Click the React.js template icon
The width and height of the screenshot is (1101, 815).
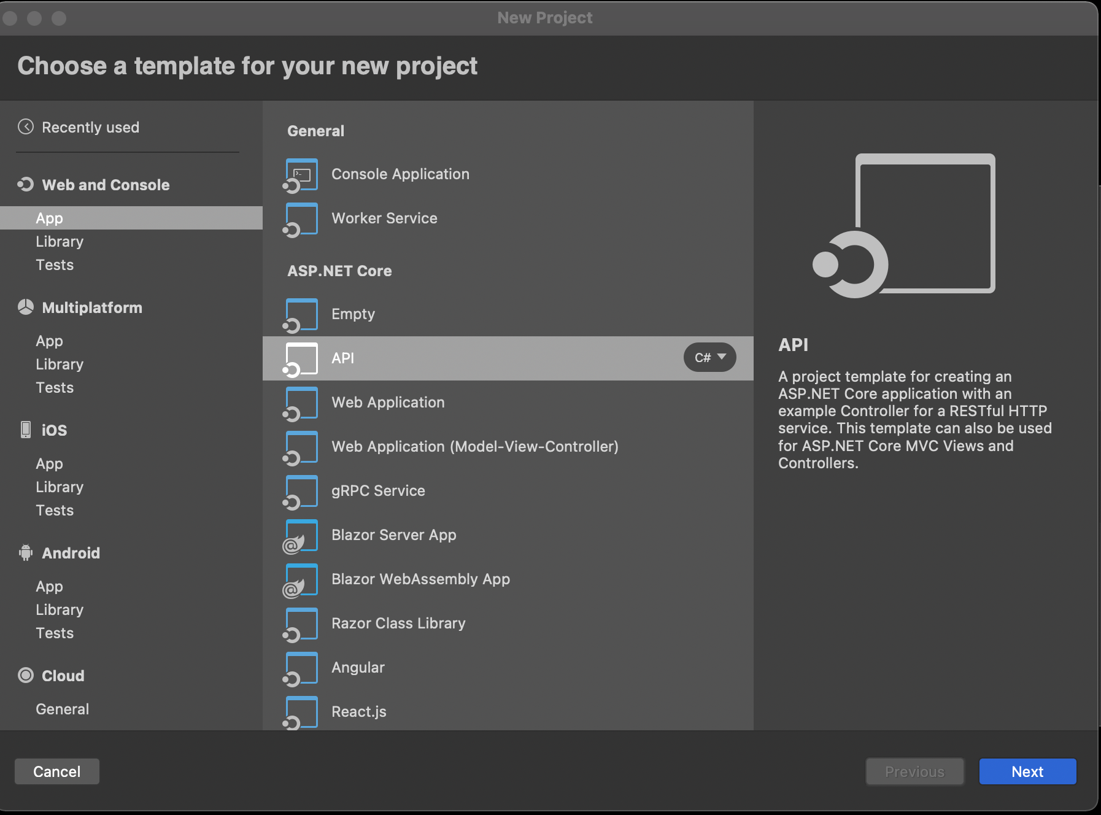pos(301,713)
